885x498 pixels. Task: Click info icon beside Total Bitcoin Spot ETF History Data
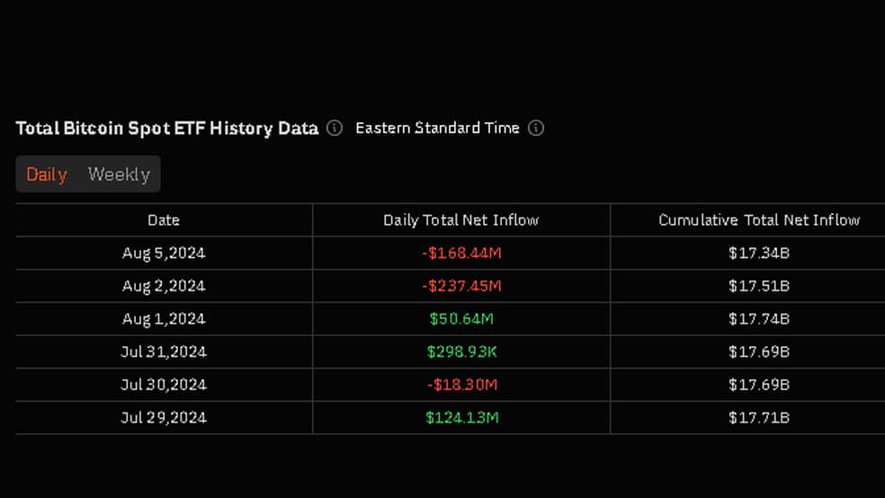click(x=335, y=128)
